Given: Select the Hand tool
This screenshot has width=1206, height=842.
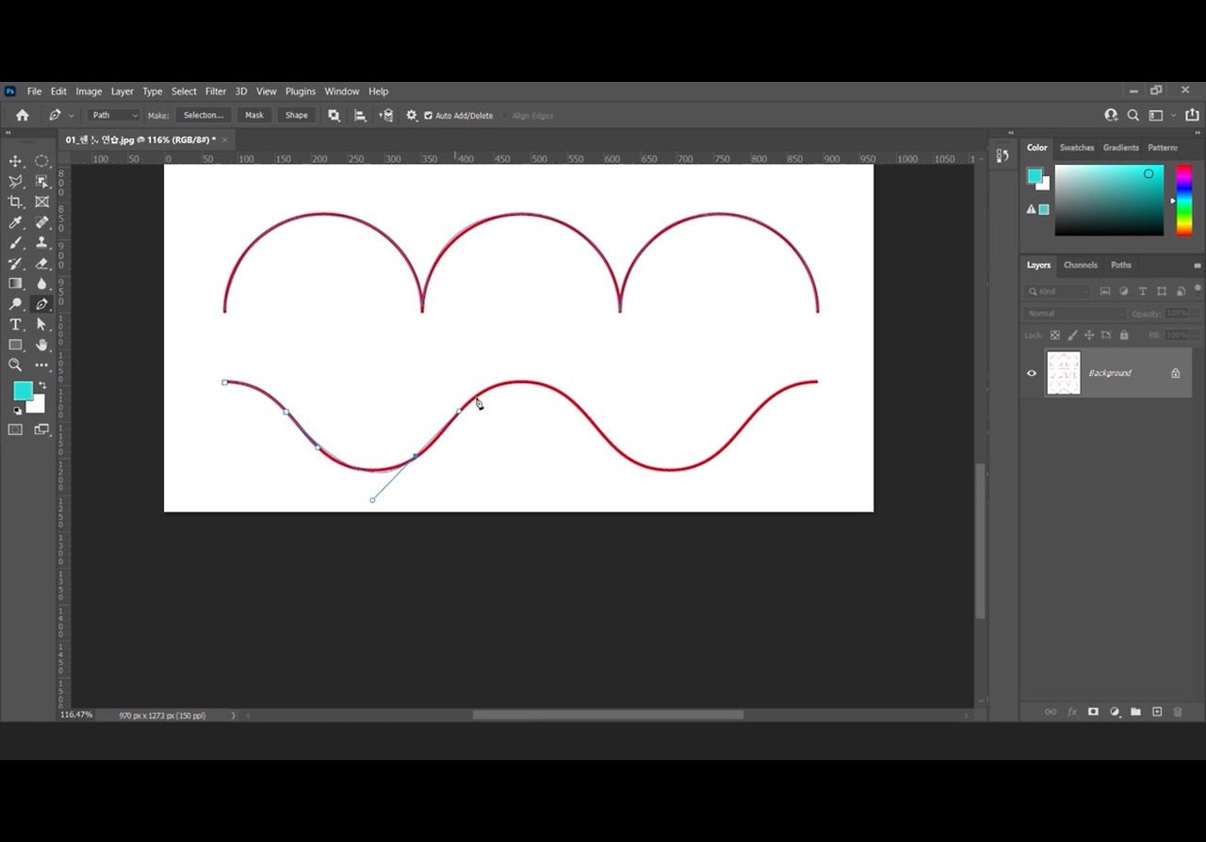Looking at the screenshot, I should (41, 345).
